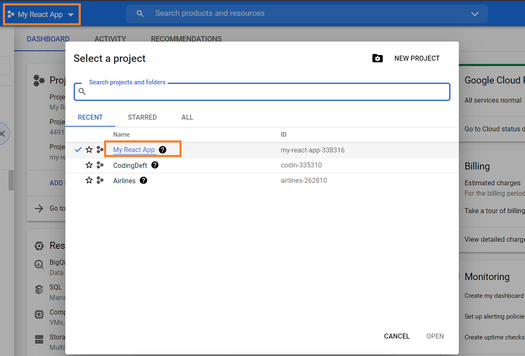Star the Airlines project
The width and height of the screenshot is (525, 356).
[89, 180]
